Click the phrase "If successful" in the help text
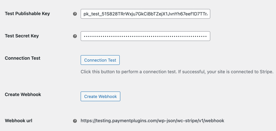Screen dimensions: 276x131 tap(190, 72)
